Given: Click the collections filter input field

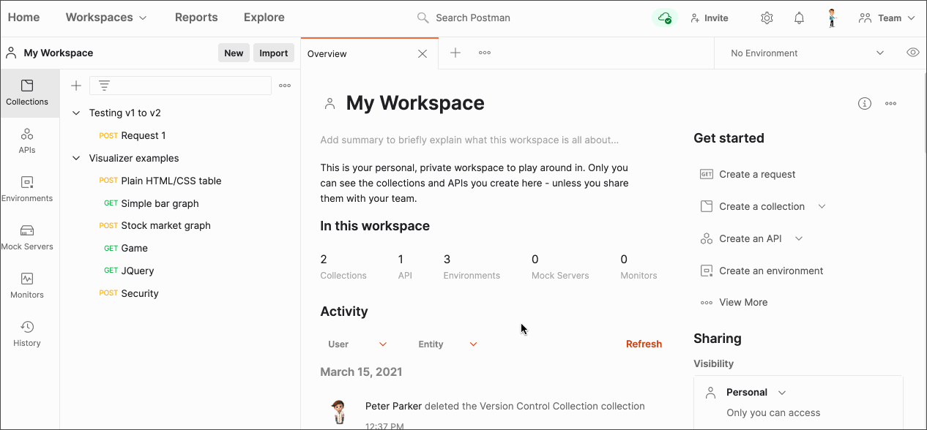Looking at the screenshot, I should click(180, 86).
